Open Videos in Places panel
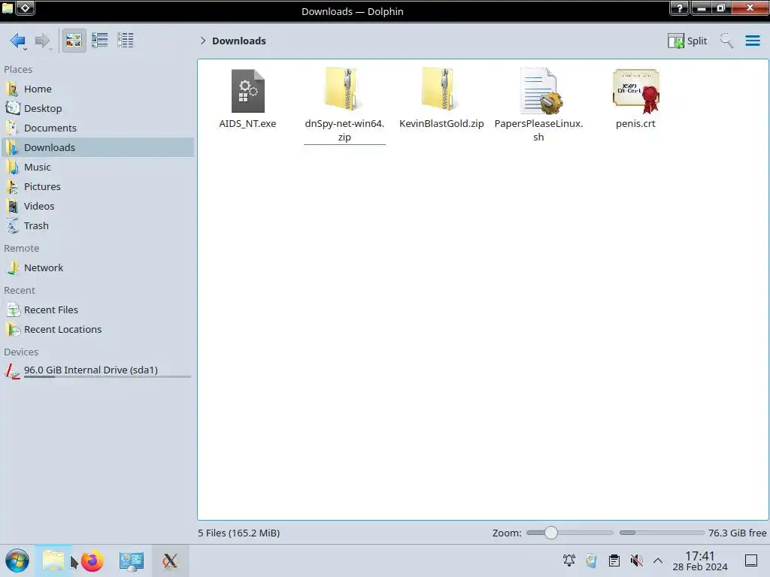 97,207
